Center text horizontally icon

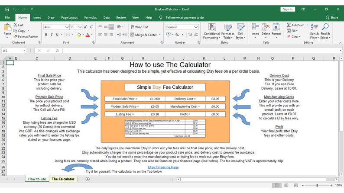pos(106,35)
